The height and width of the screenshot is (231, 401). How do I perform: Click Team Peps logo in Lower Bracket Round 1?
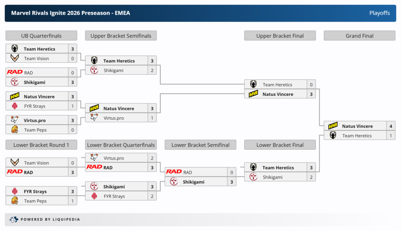(x=15, y=201)
